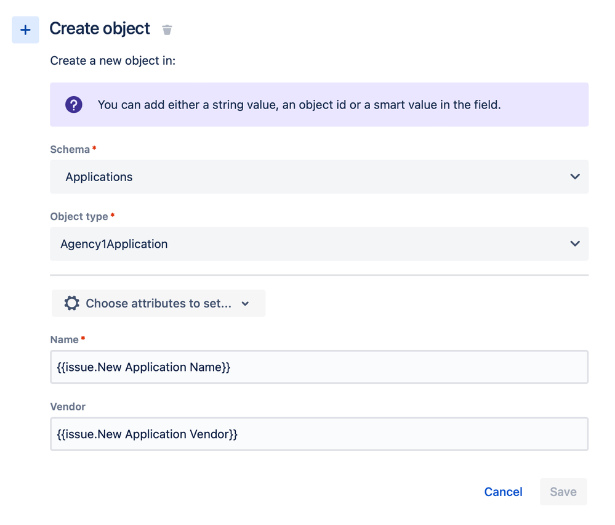This screenshot has height=525, width=615.
Task: Cancel the Create object configuration
Action: [x=503, y=492]
